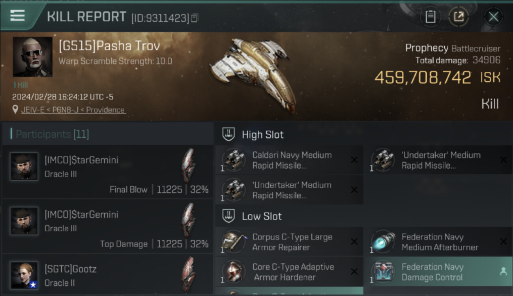Share the kill report externally
Image resolution: width=513 pixels, height=296 pixels.
click(x=459, y=17)
